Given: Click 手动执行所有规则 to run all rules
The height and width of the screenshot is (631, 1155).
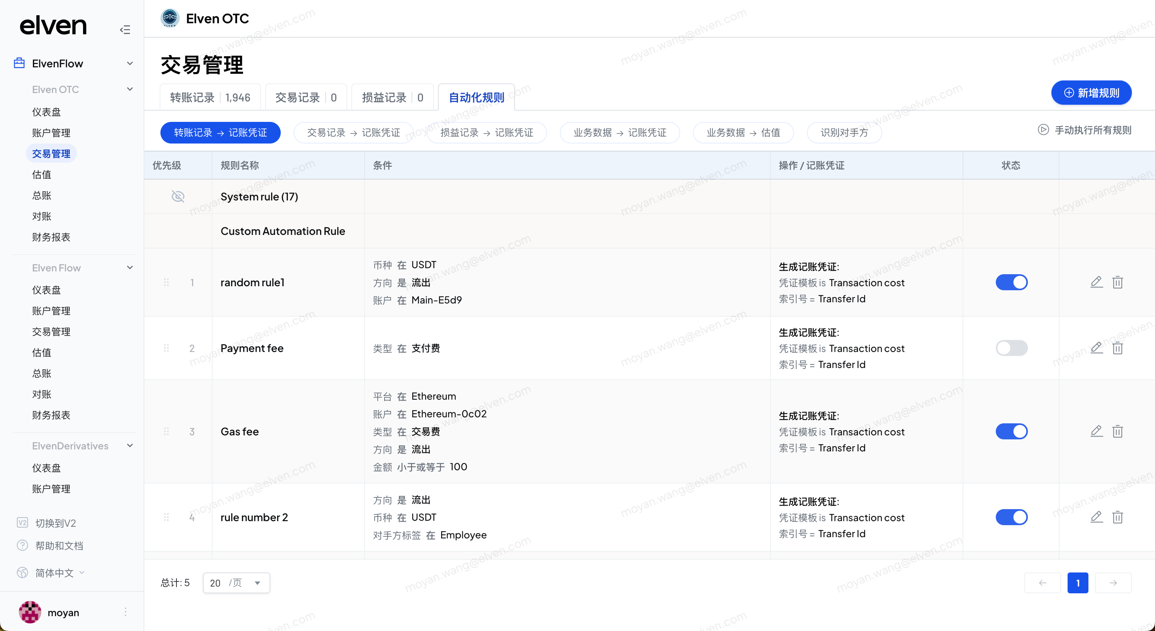Looking at the screenshot, I should 1084,130.
